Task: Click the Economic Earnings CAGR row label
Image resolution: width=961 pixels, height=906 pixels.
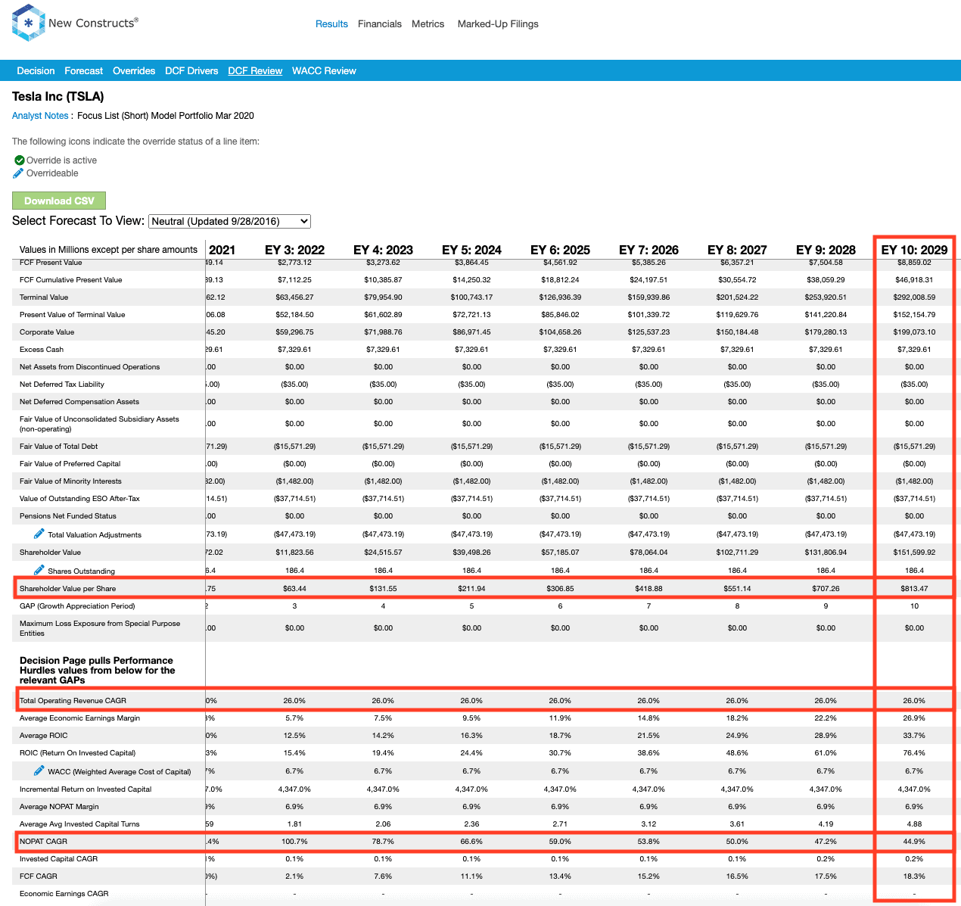Action: 64,894
